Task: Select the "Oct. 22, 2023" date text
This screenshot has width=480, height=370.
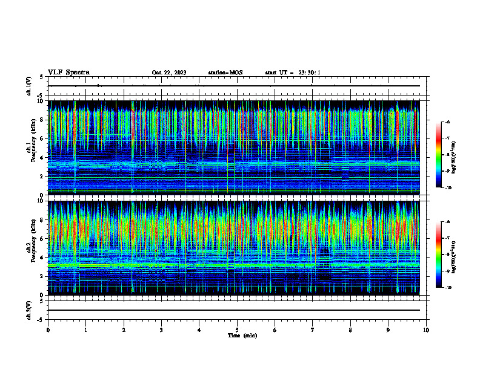Action: pos(169,73)
